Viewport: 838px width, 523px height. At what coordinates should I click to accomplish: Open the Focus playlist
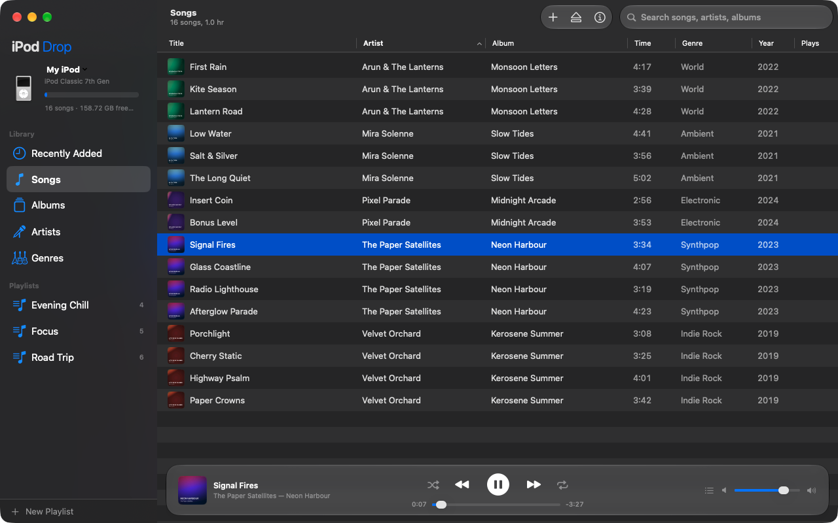(79, 331)
